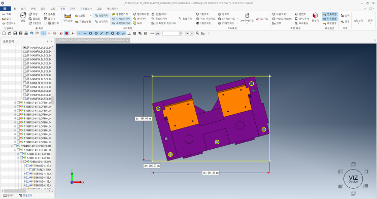377x199 pixels.
Task: Click the red hexagon solid display icon
Action: pos(67,33)
